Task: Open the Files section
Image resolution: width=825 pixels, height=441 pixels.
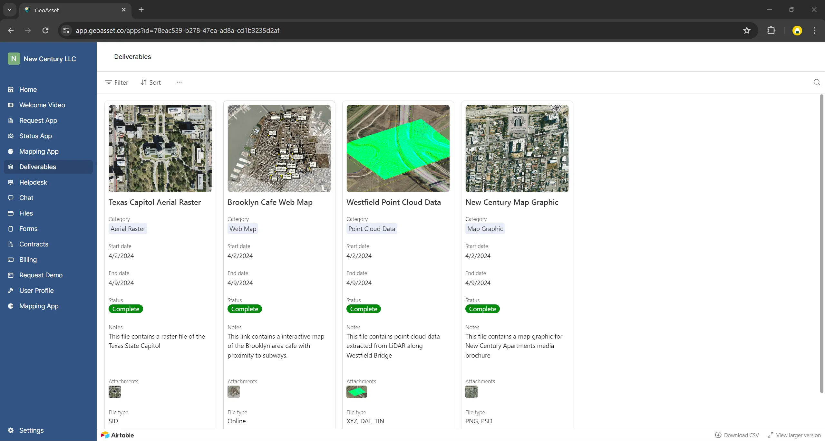Action: (x=26, y=213)
